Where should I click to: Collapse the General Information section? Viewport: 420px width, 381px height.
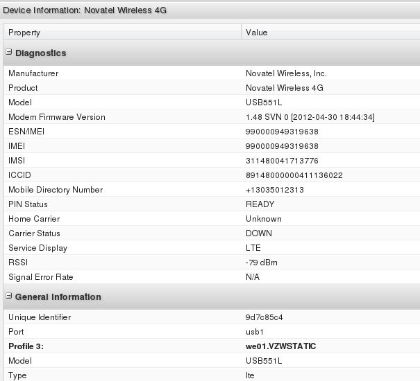(x=9, y=297)
